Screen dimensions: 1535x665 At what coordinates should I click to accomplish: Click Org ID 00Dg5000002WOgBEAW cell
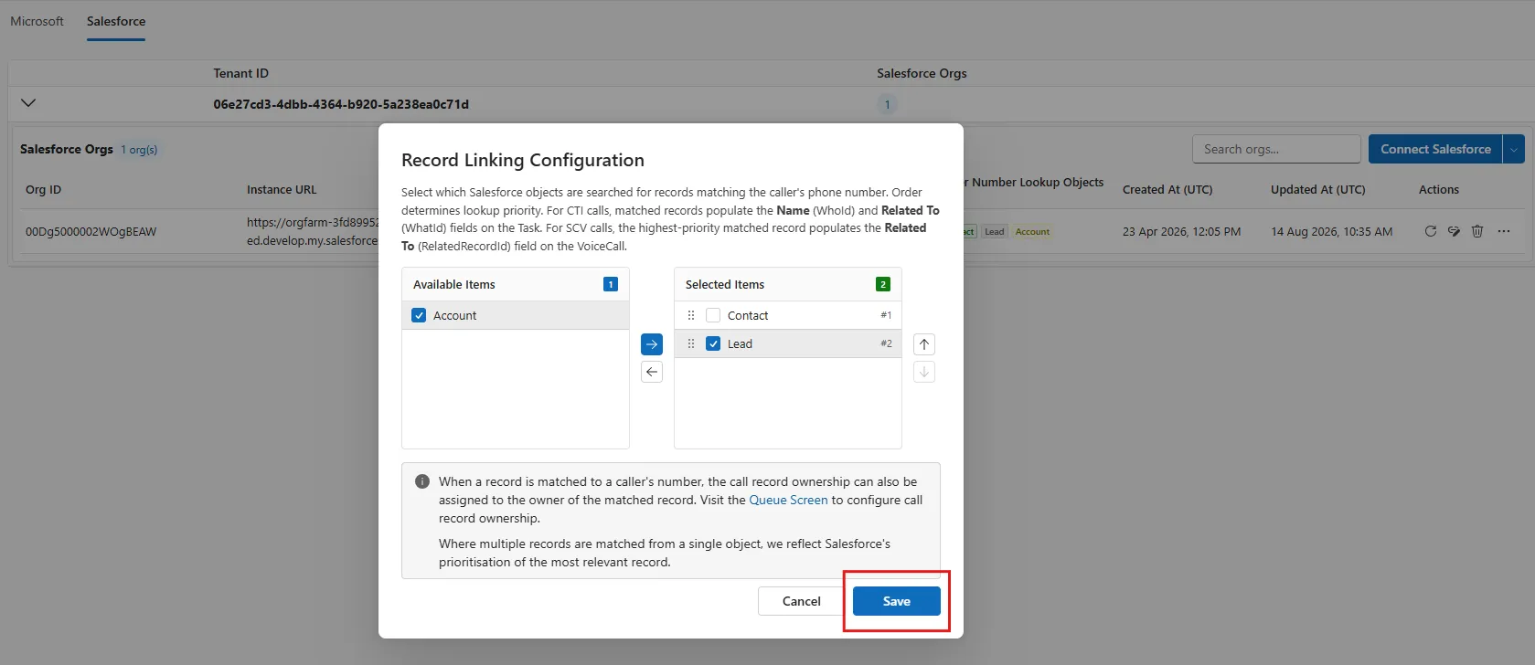(91, 232)
